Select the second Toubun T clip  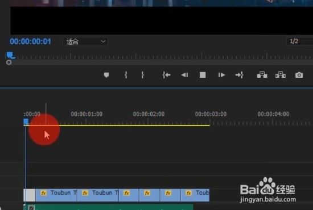pyautogui.click(x=98, y=195)
